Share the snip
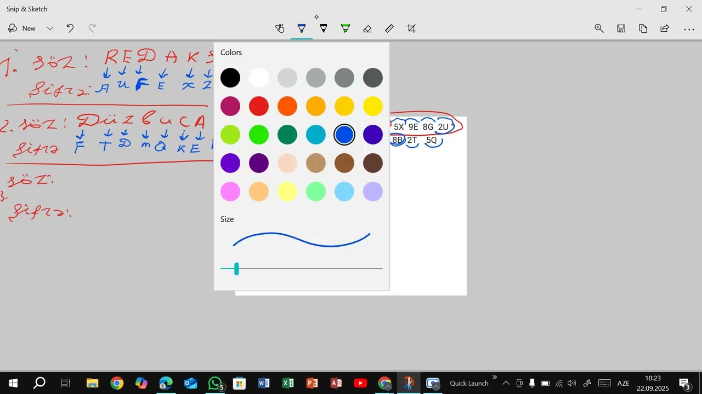The width and height of the screenshot is (702, 394). [x=665, y=28]
